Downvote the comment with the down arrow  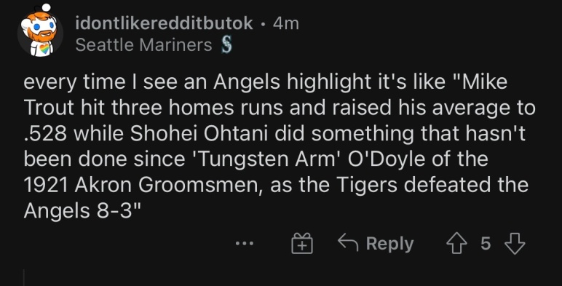coord(515,244)
